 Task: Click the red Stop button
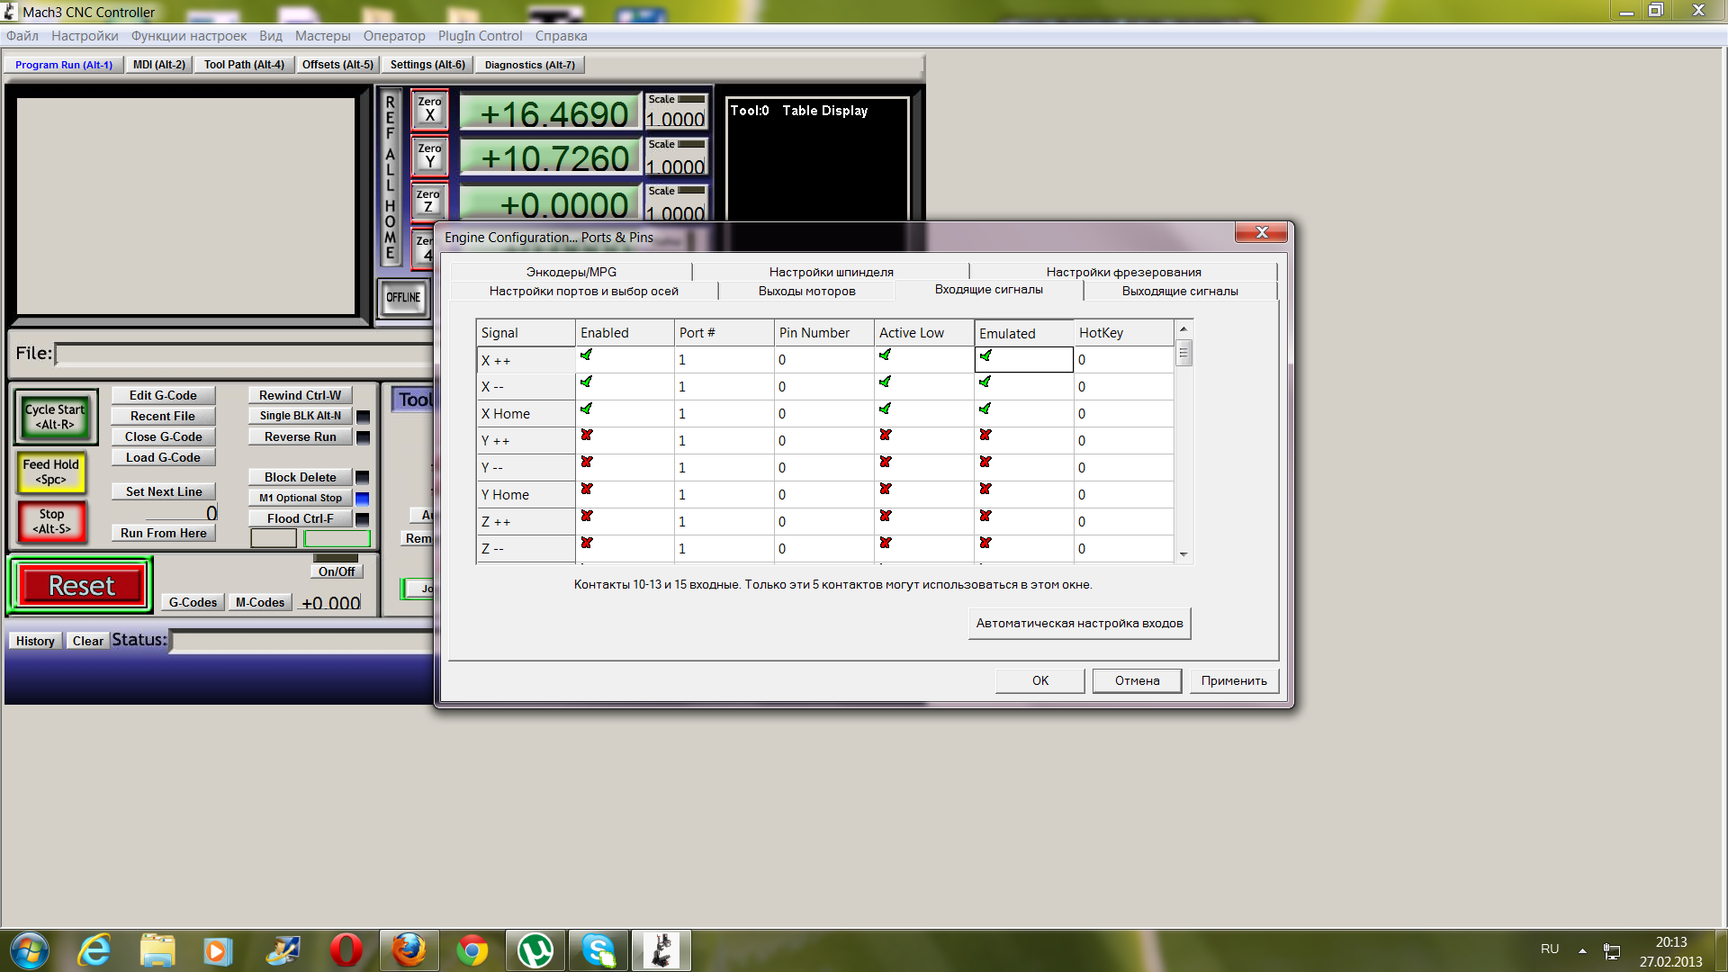(52, 522)
